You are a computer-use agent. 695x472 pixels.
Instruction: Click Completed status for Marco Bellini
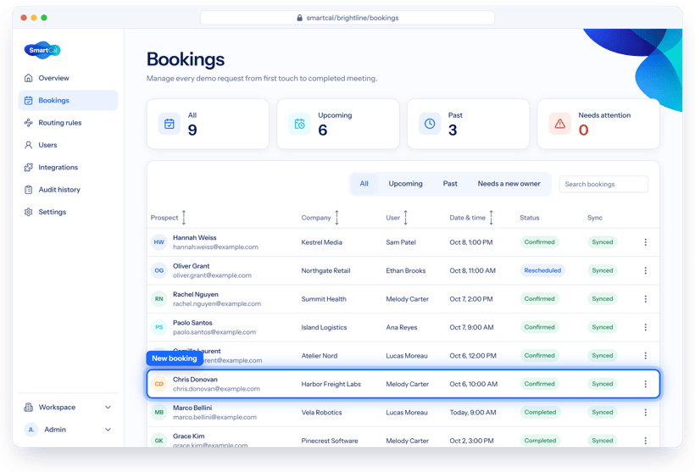540,412
